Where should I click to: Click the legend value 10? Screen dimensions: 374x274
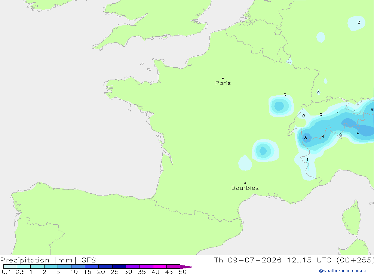click(x=74, y=272)
